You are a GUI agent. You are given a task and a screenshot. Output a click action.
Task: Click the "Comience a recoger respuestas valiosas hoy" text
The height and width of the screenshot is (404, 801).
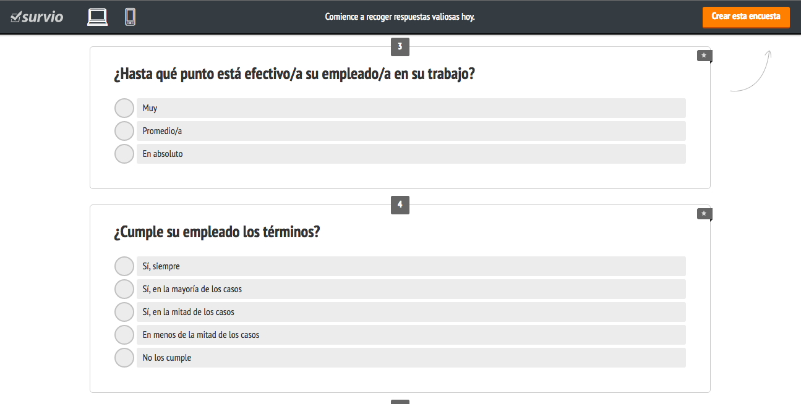[400, 17]
